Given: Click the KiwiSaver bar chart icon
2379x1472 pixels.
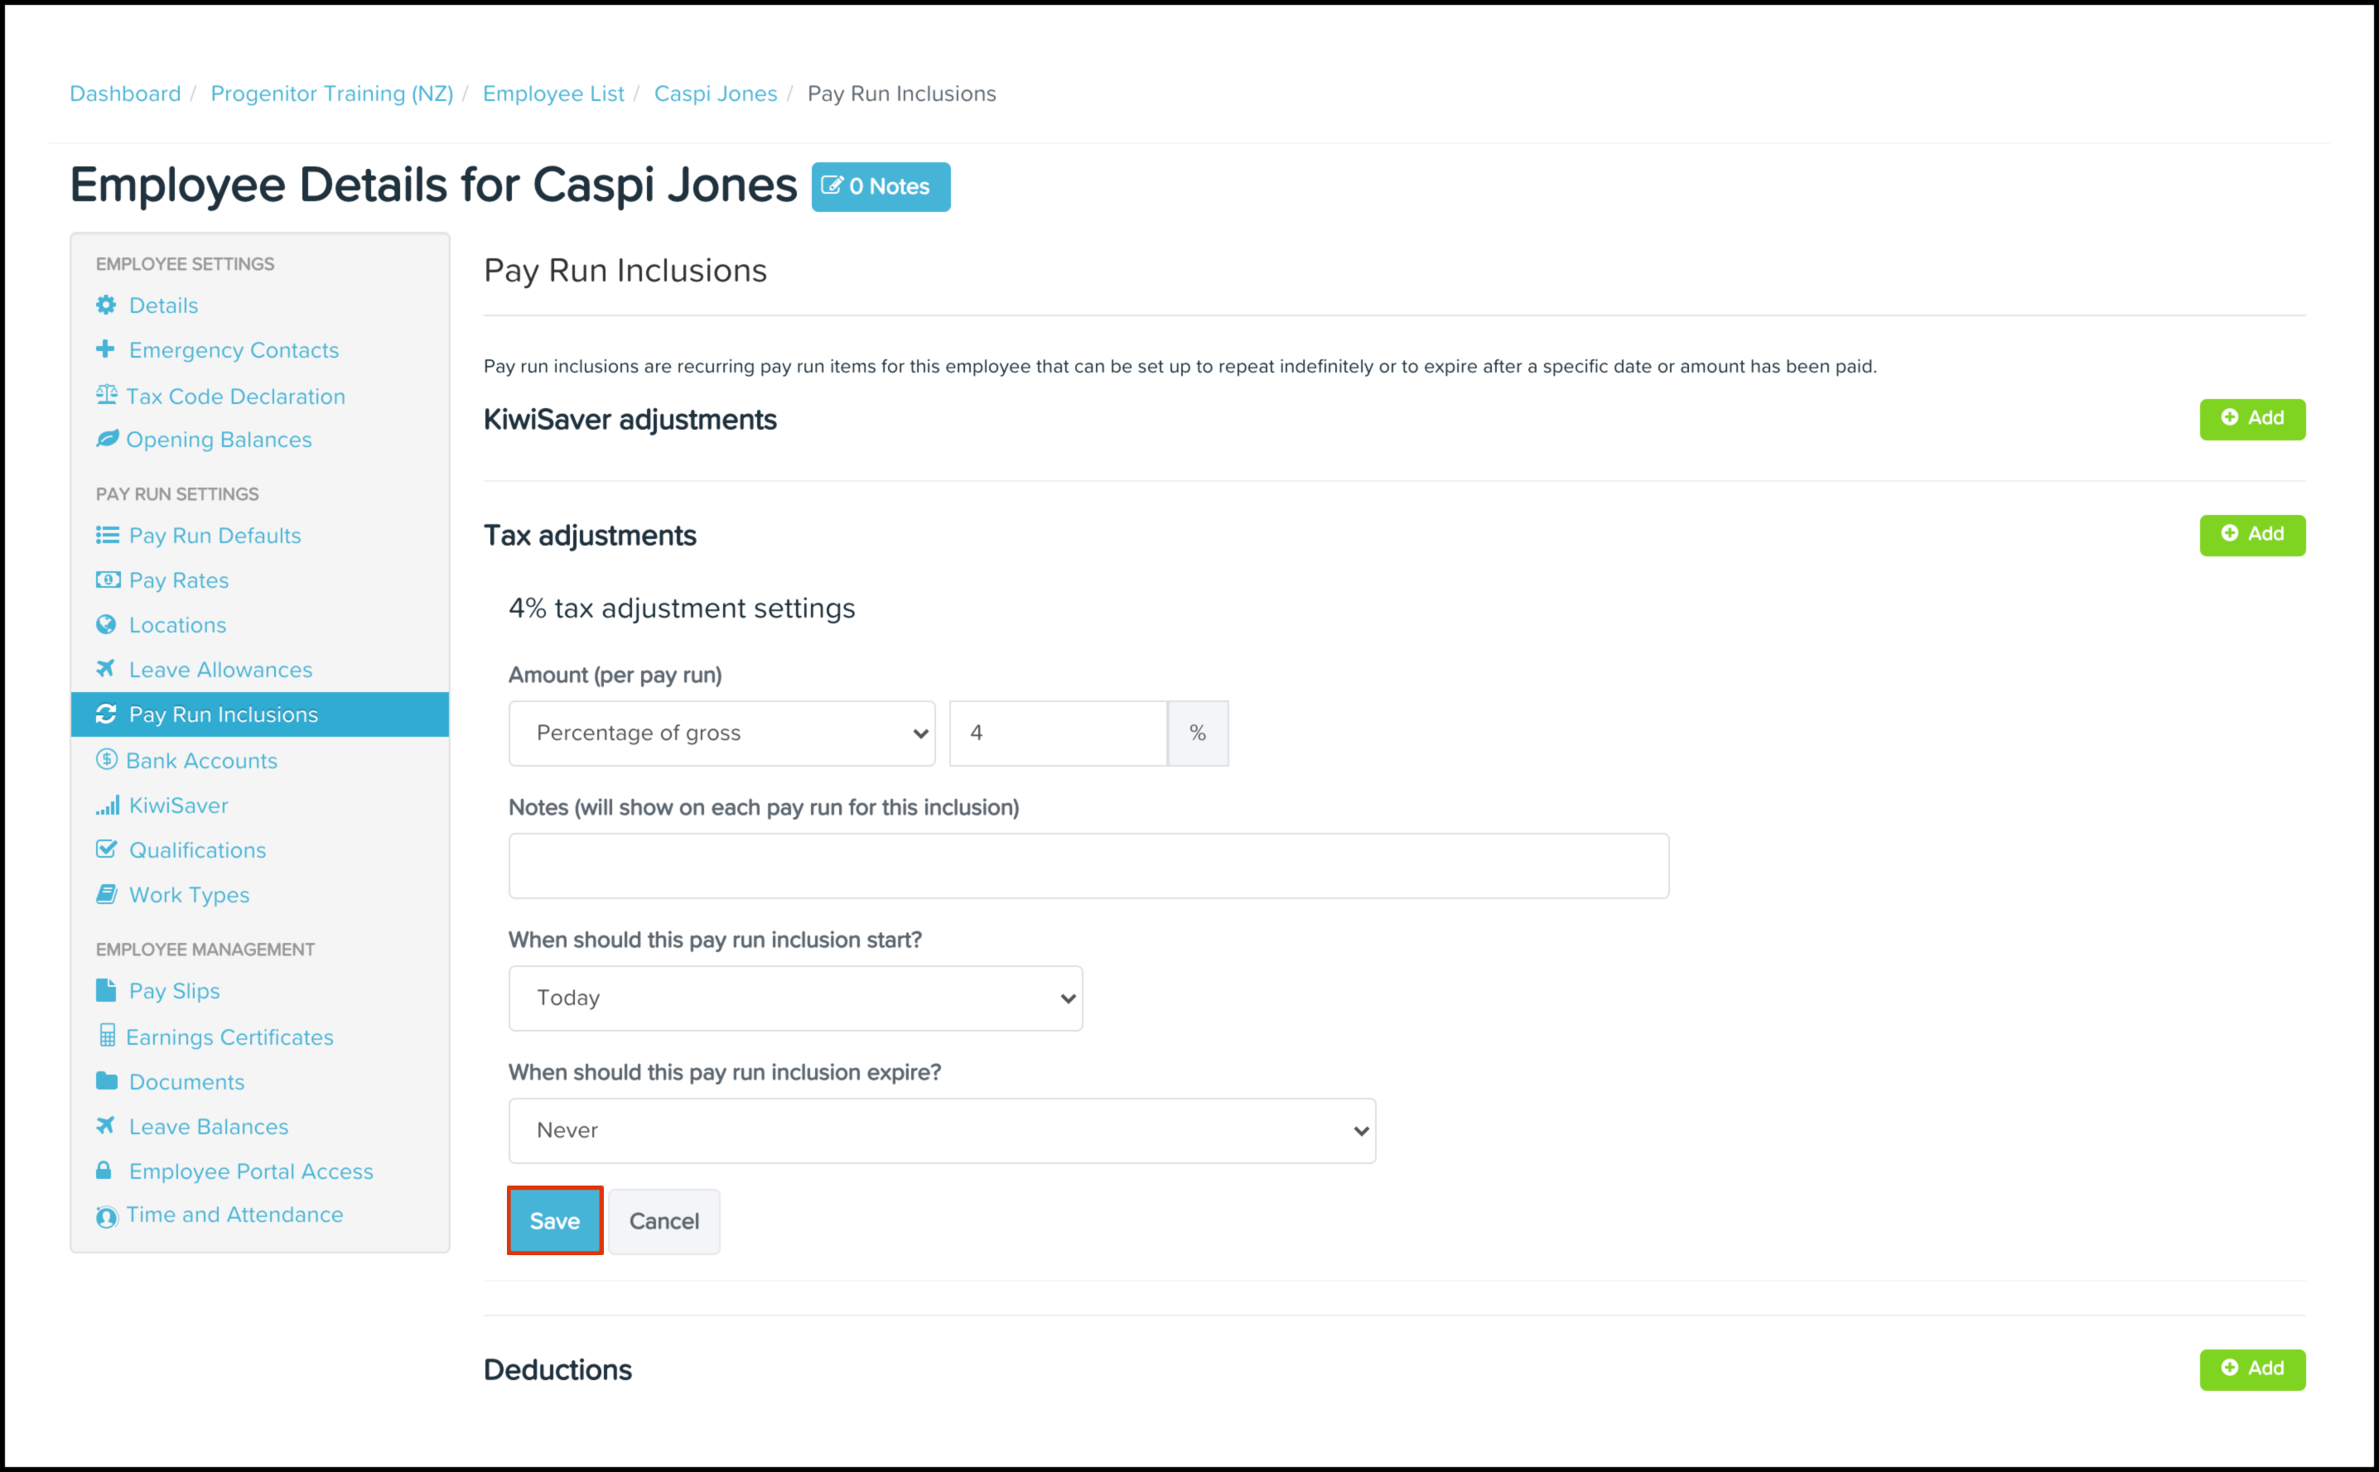Looking at the screenshot, I should coord(107,805).
